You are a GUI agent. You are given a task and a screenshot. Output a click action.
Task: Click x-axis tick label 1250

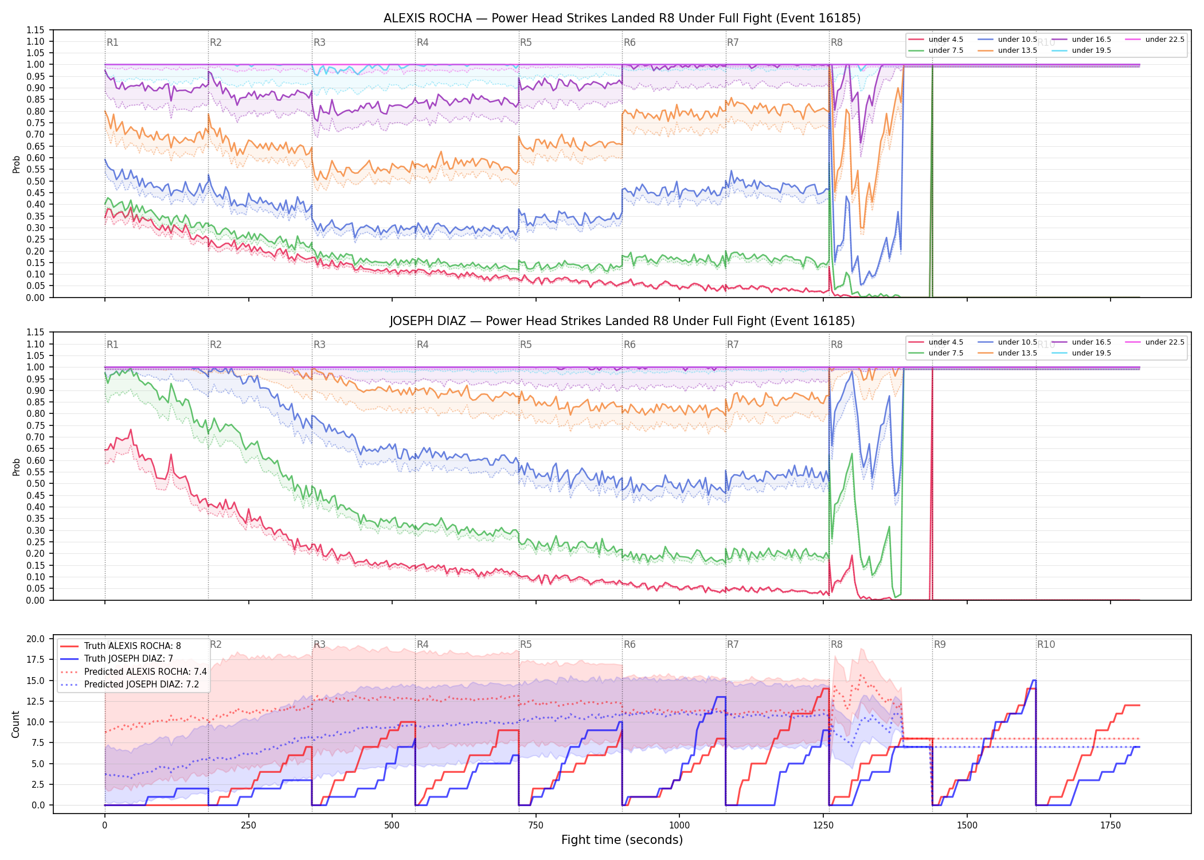pos(823,826)
